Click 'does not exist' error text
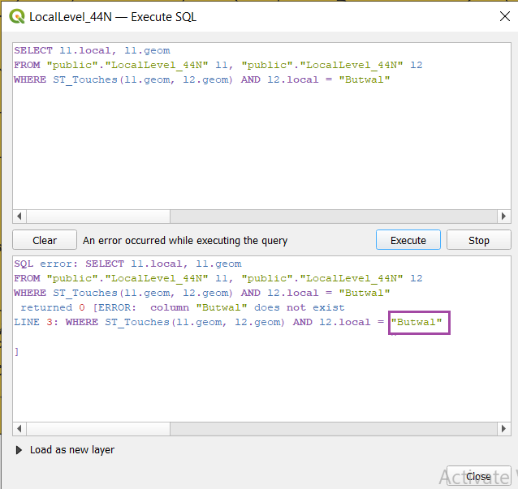 click(x=300, y=307)
